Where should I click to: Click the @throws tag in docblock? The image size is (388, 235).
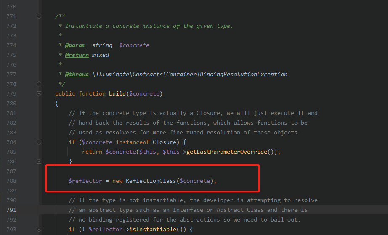click(77, 74)
